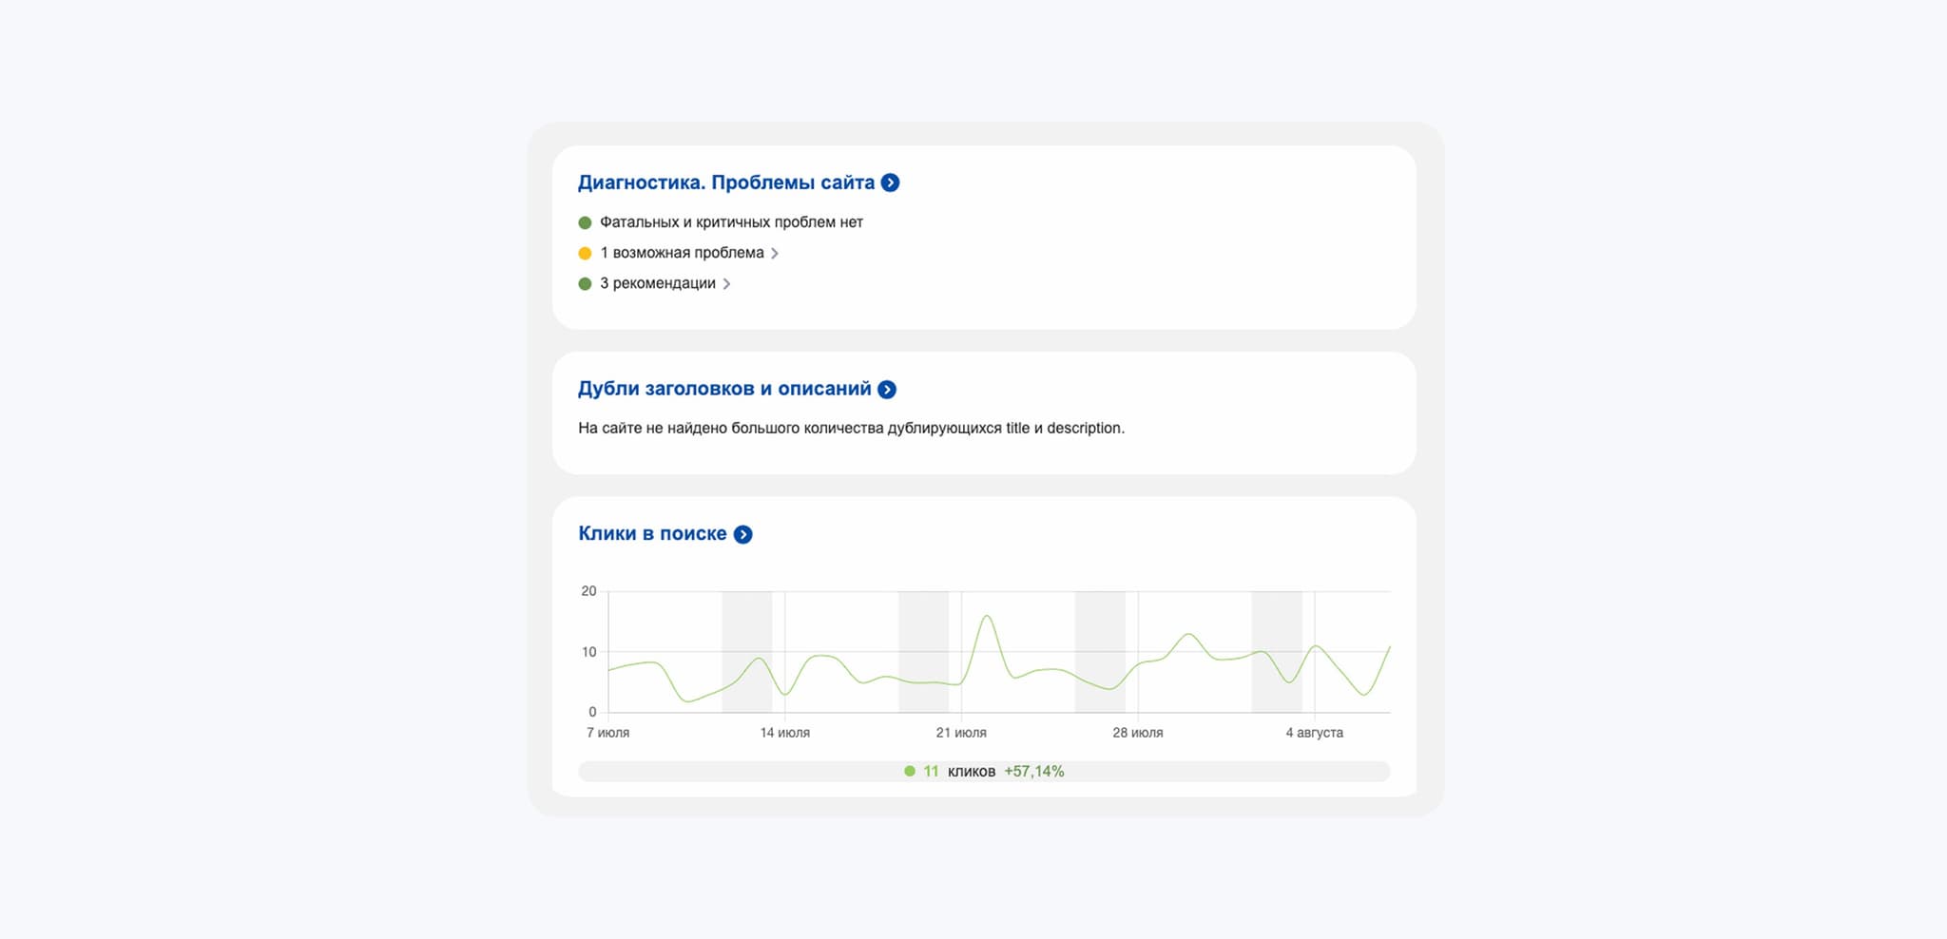Screen dimensions: 1947x939
Task: Click the yellow warning status dot
Action: (585, 253)
